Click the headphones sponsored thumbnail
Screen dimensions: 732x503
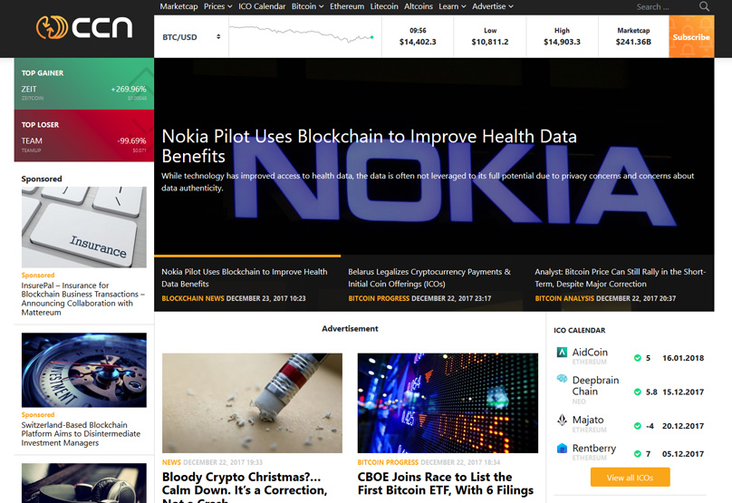pos(84,483)
